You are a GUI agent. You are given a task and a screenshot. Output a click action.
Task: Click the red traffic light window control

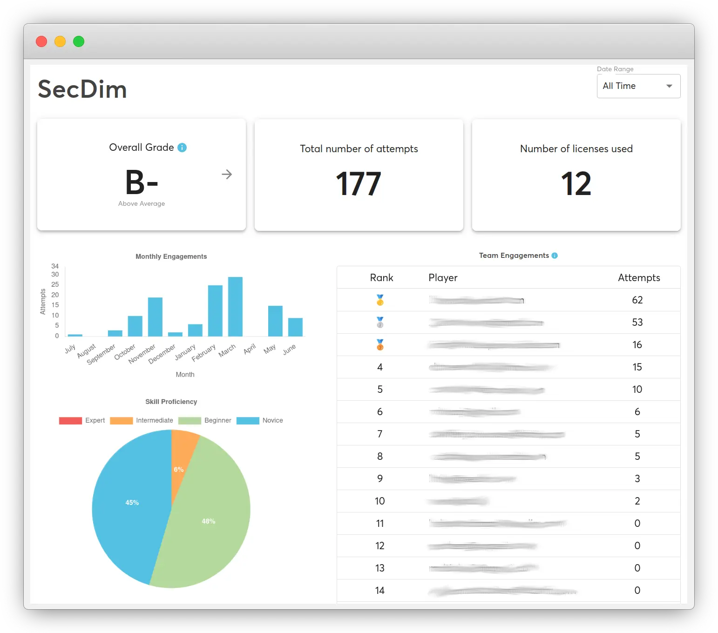click(41, 41)
